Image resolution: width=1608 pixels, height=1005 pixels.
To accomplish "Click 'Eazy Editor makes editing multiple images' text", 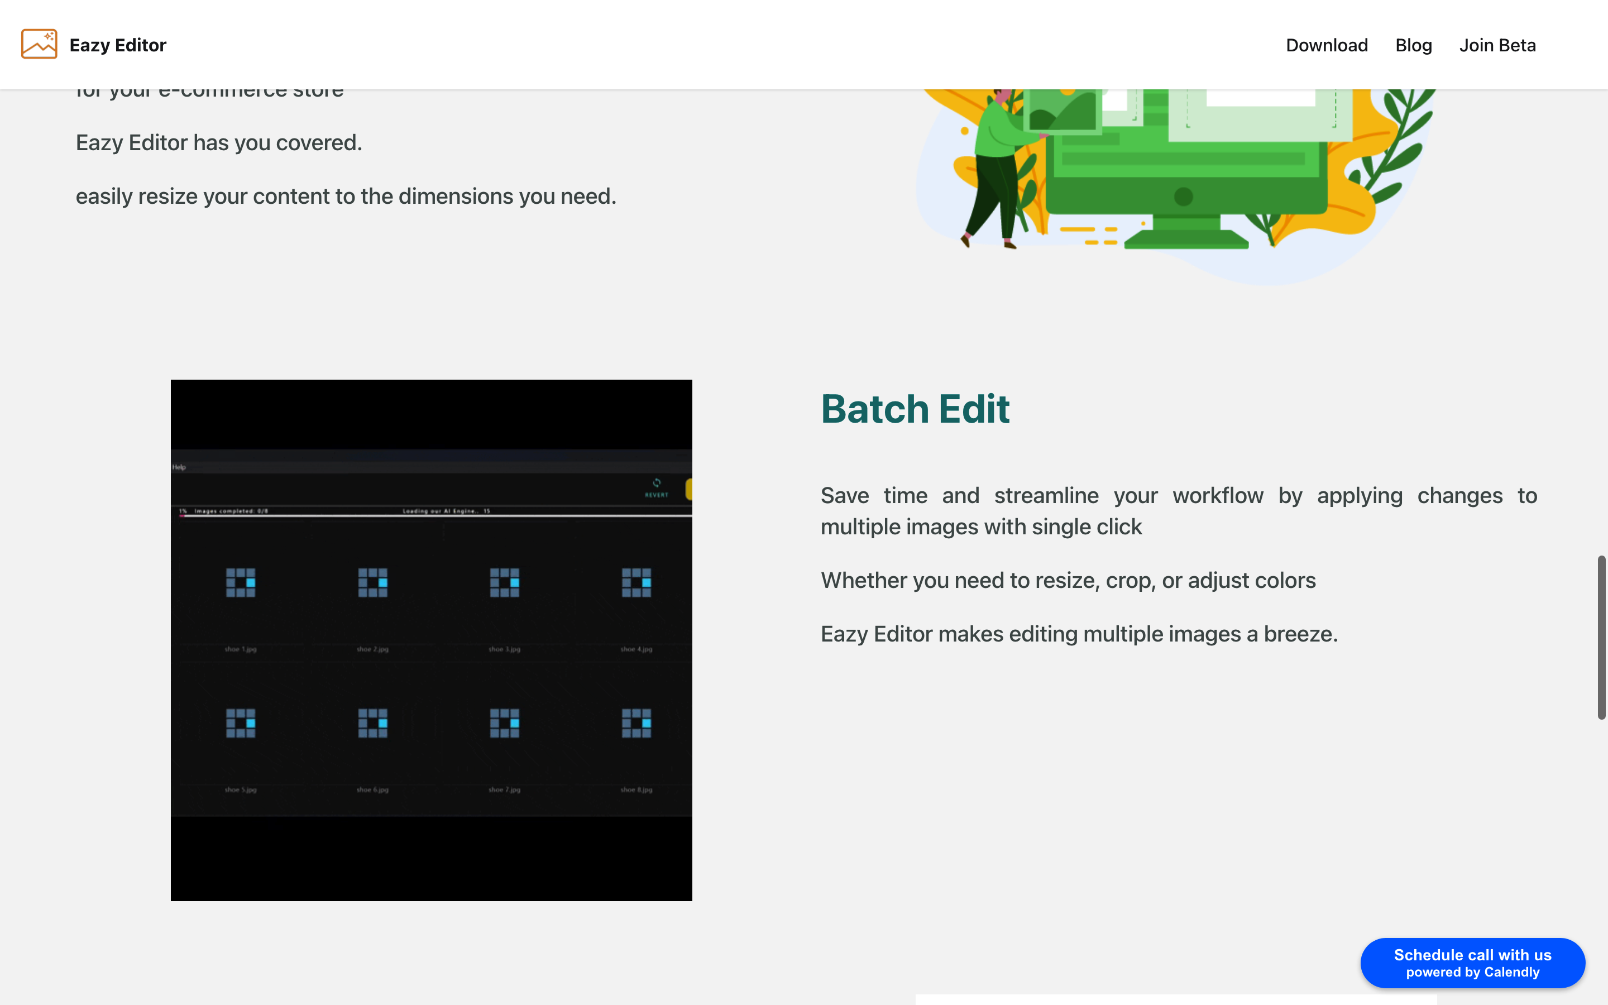I will 1079,634.
